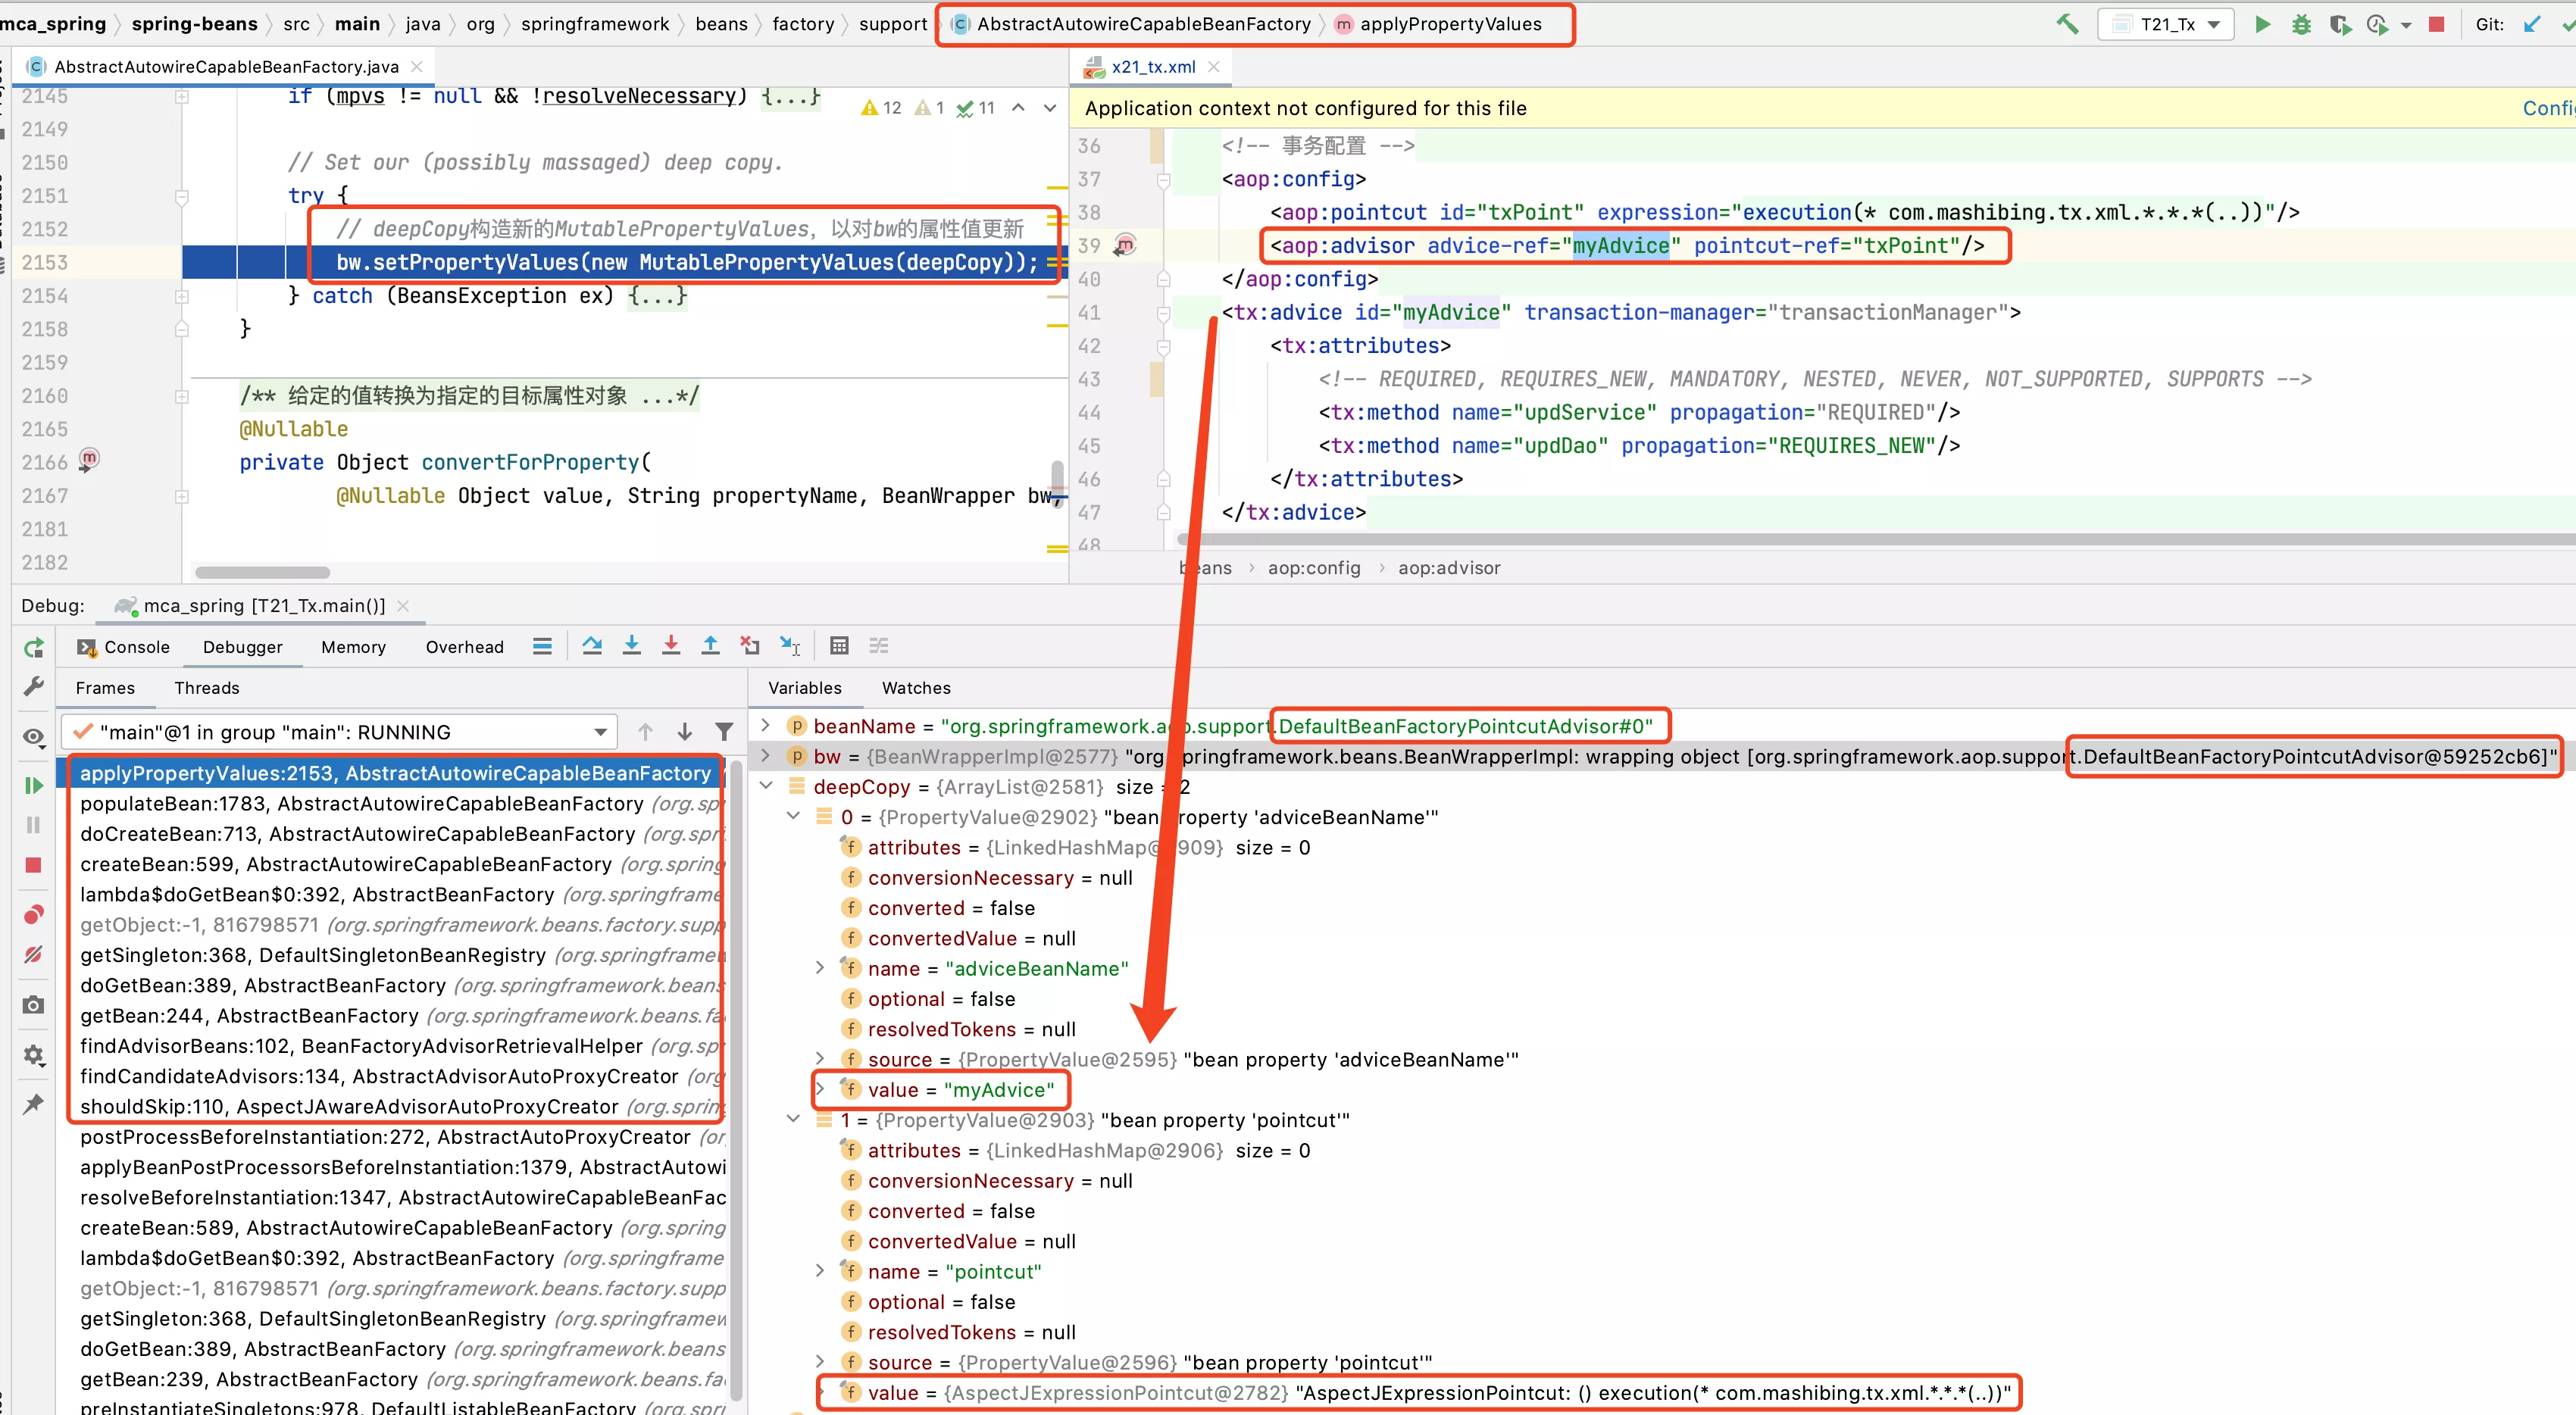Click the aop:config breadcrumb in XML editor
2576x1415 pixels.
coord(1314,568)
